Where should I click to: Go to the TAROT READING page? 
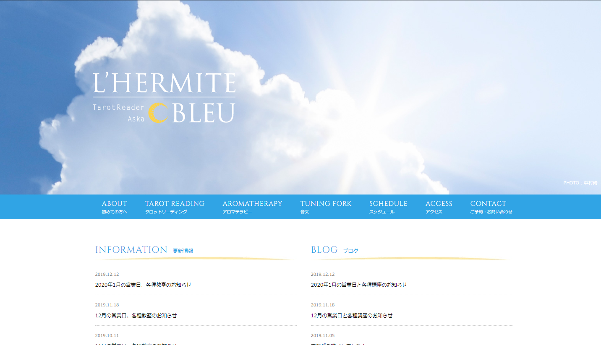point(175,207)
